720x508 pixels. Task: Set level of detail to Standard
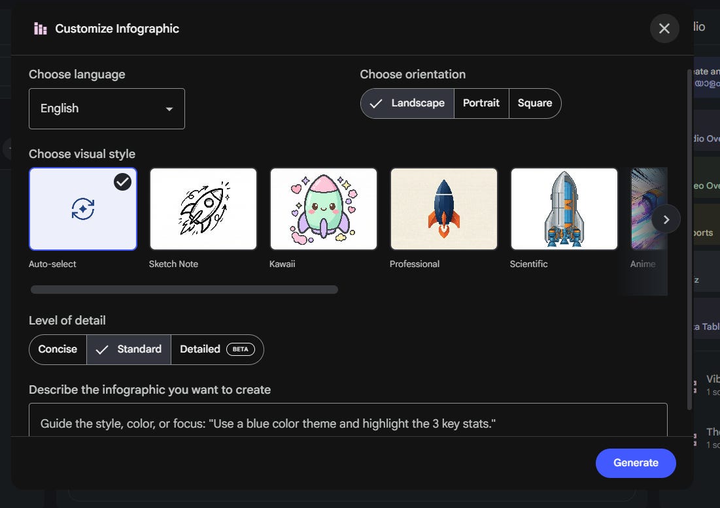129,349
